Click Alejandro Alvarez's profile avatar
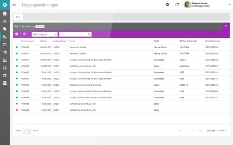Viewport: 233px width, 145px height. coord(187,4)
